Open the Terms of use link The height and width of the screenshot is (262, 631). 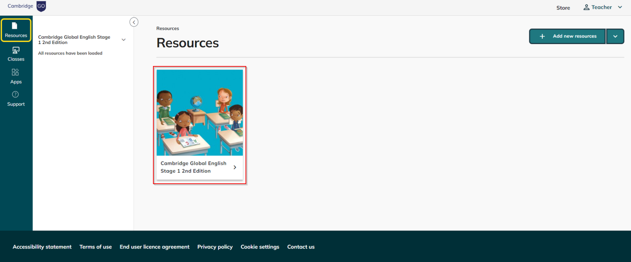coord(96,247)
